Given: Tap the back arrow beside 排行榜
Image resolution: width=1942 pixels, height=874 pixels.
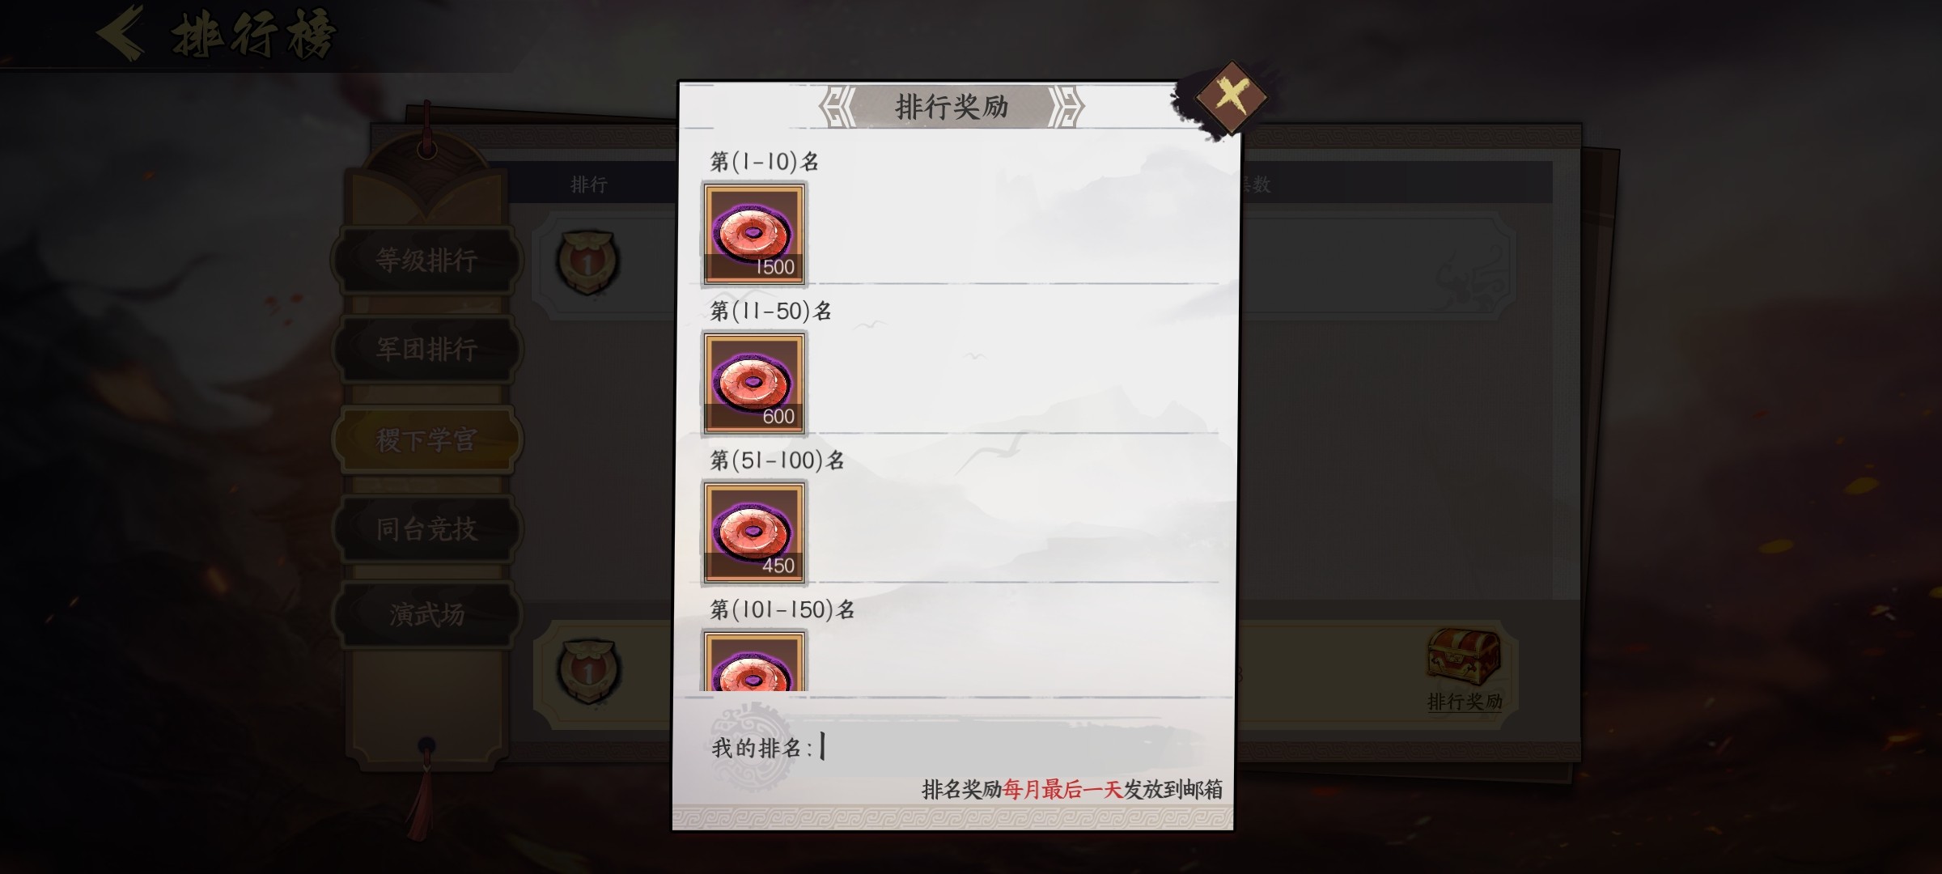Looking at the screenshot, I should click(x=121, y=33).
